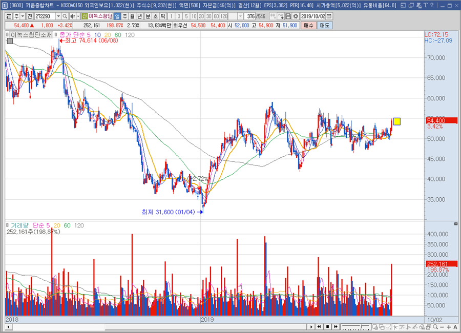Click the bar count field showing 376
Viewport: 461px width, 333px height.
(250, 16)
